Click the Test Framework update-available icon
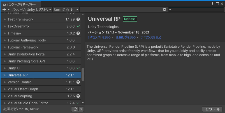The width and height of the screenshot is (225, 113). click(78, 19)
